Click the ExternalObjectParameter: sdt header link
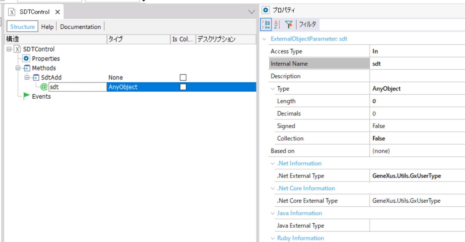Viewport: 465px width, 242px height. tap(309, 39)
